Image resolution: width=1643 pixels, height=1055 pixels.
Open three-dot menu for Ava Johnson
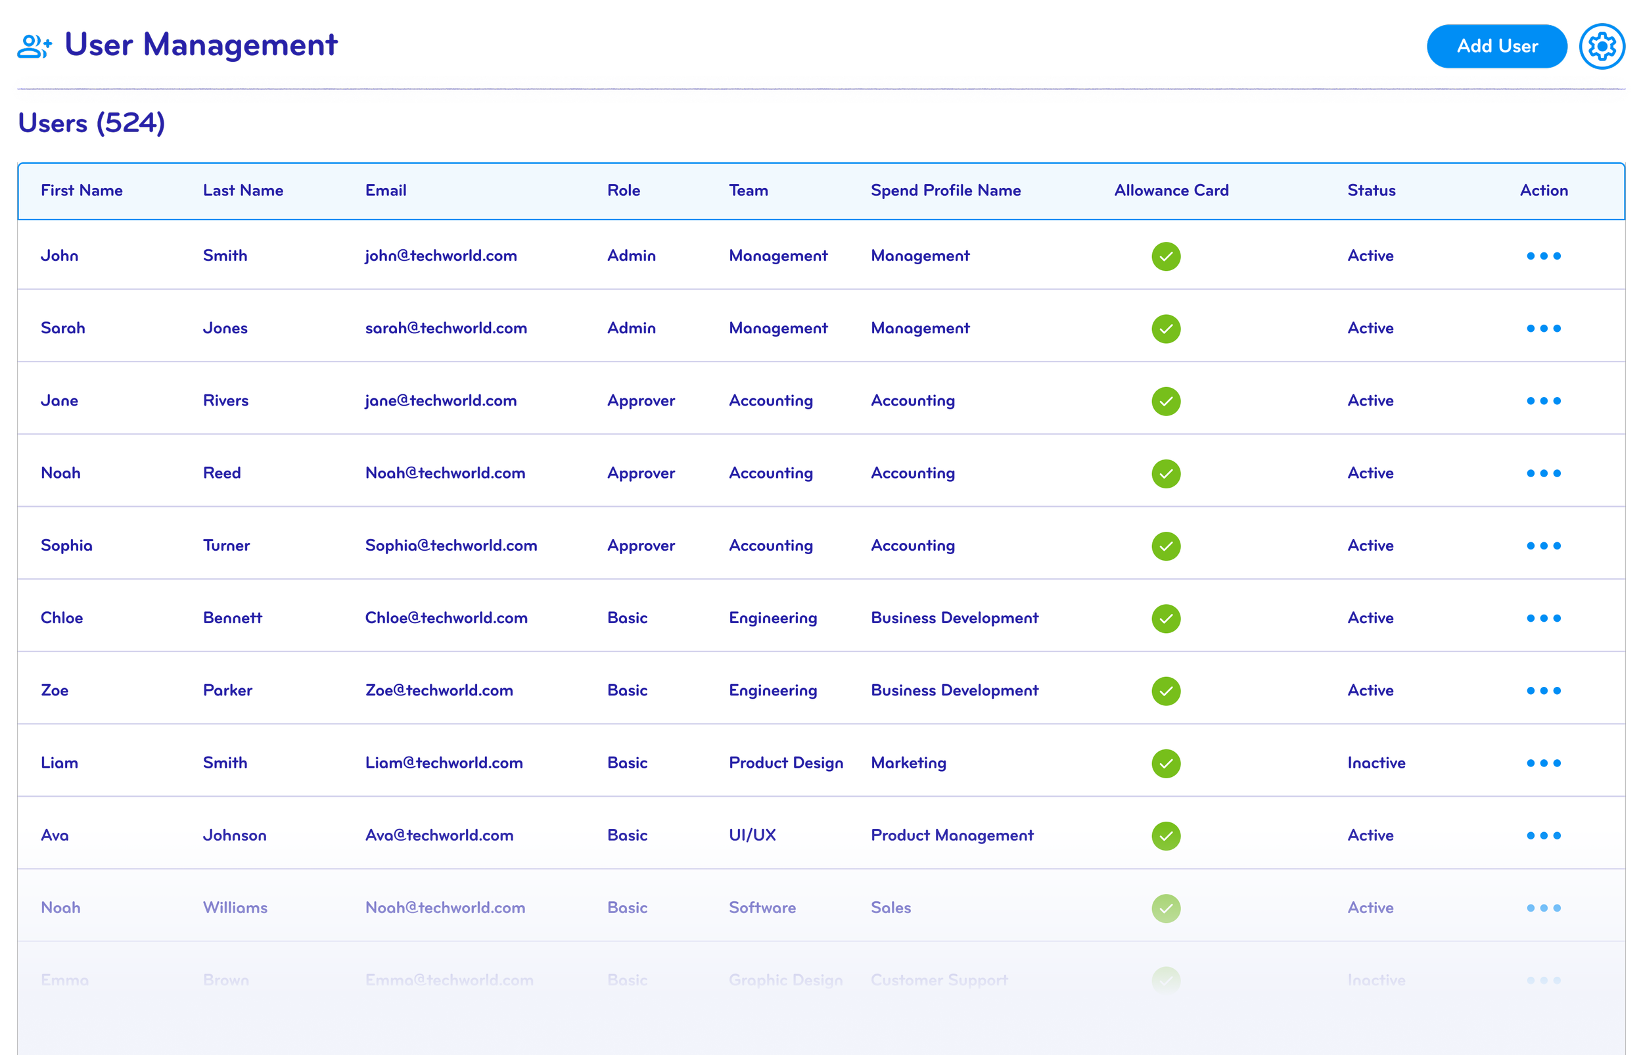tap(1543, 835)
